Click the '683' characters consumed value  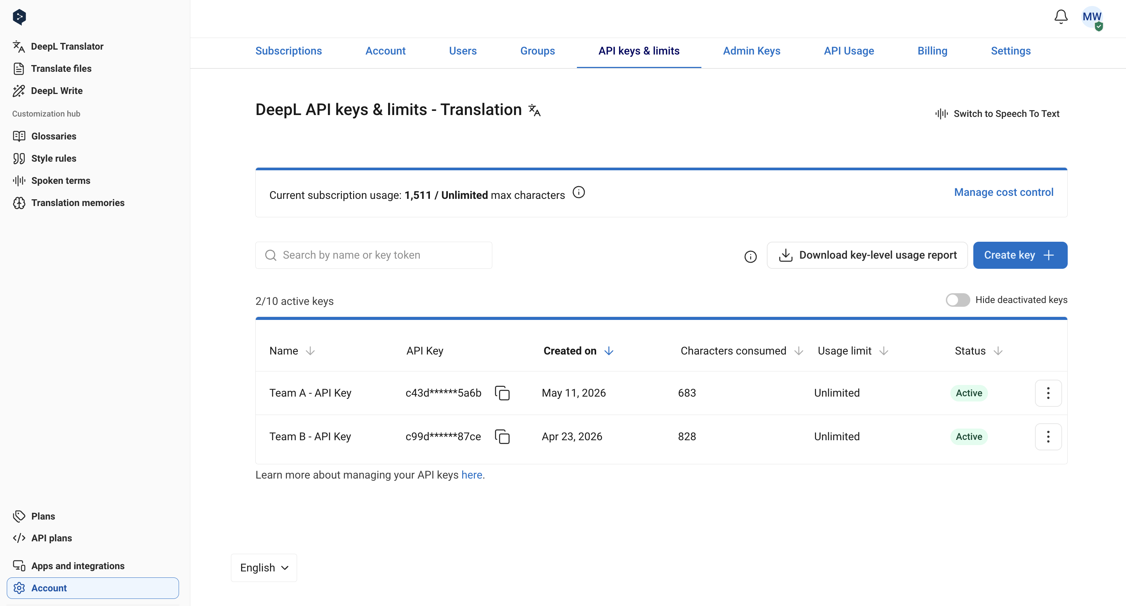687,393
